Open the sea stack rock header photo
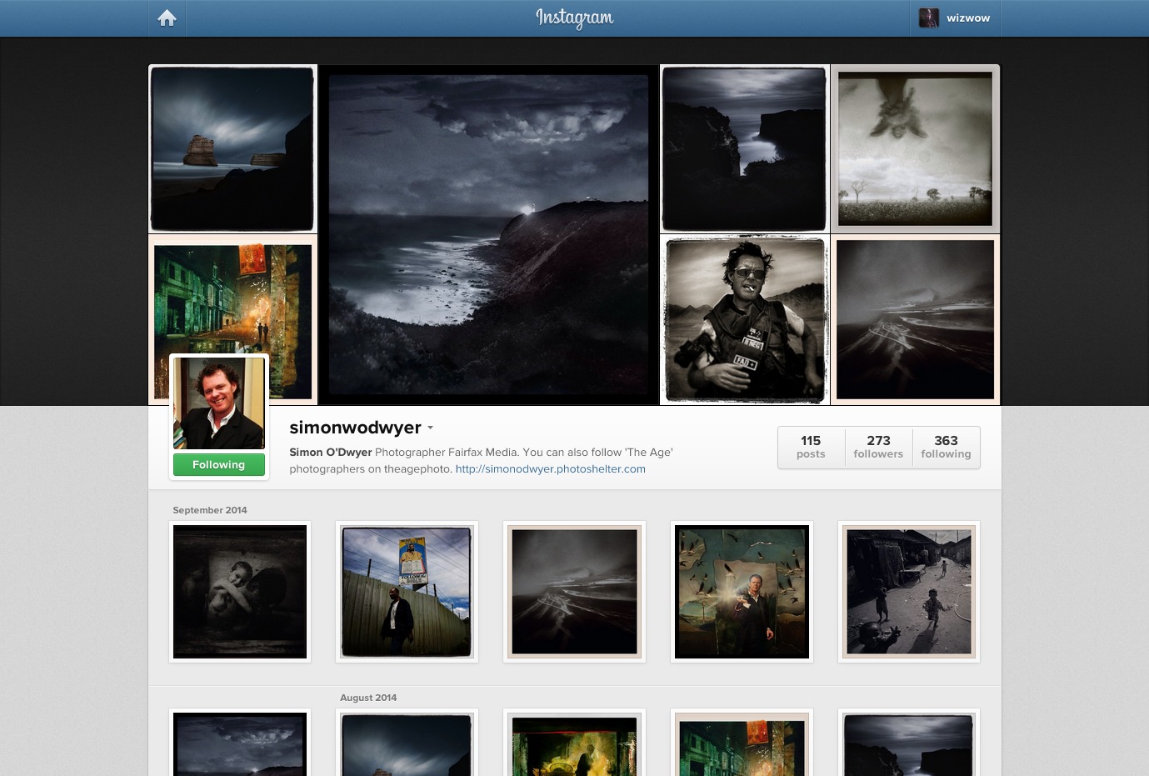The height and width of the screenshot is (776, 1149). coord(232,149)
